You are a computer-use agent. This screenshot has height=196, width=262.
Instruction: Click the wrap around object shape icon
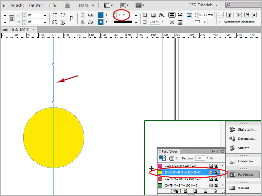pyautogui.click(x=172, y=22)
